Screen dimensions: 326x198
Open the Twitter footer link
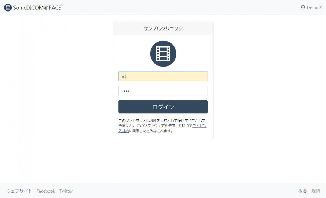[66, 191]
